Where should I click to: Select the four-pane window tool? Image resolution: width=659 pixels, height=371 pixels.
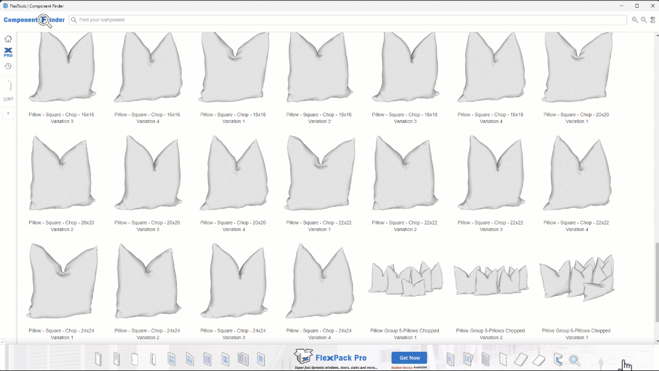[x=171, y=359]
